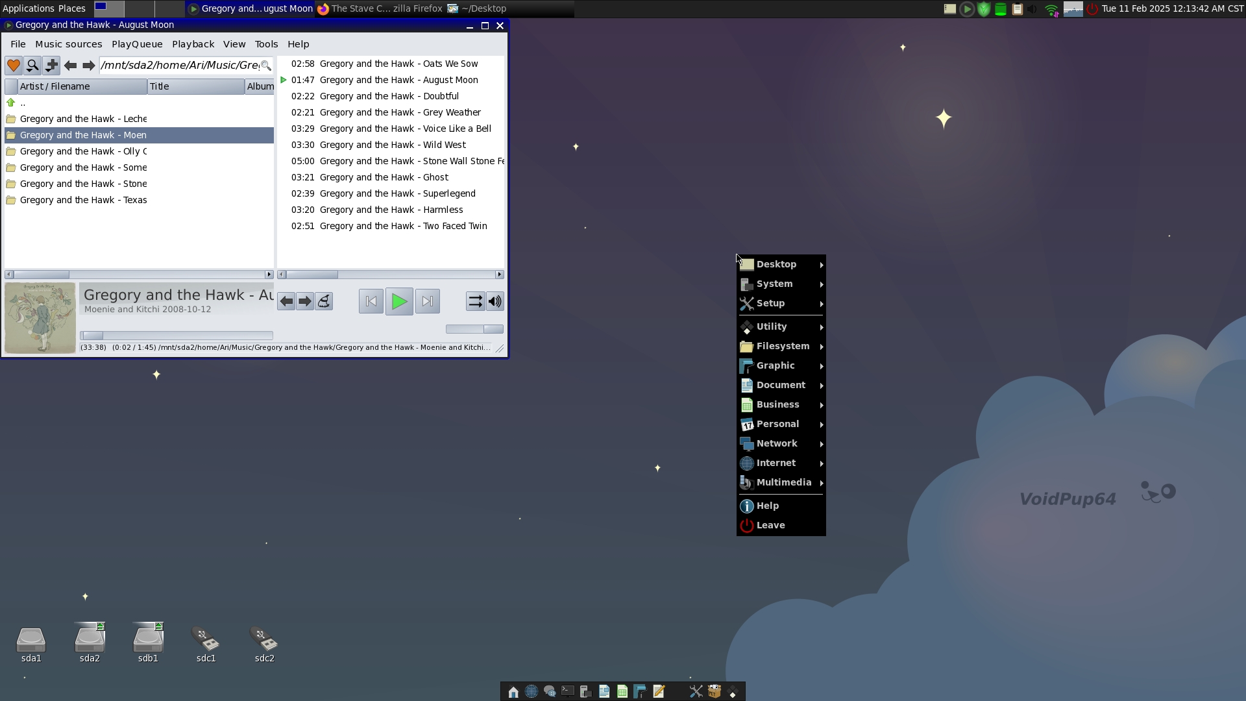Open the search options magnifier button
This screenshot has width=1246, height=701.
[32, 66]
